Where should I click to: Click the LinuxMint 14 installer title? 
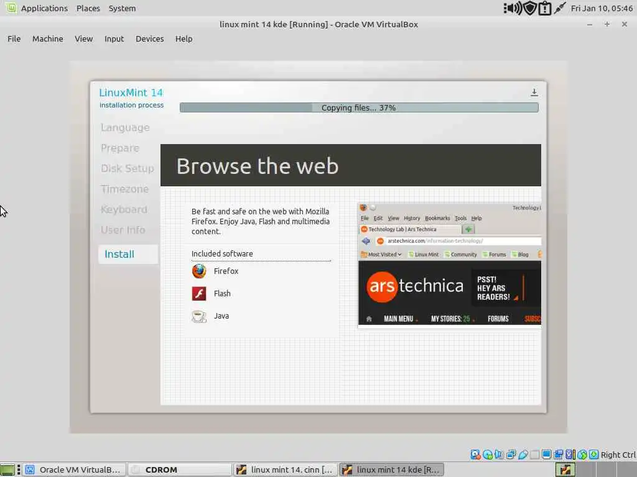pyautogui.click(x=131, y=93)
